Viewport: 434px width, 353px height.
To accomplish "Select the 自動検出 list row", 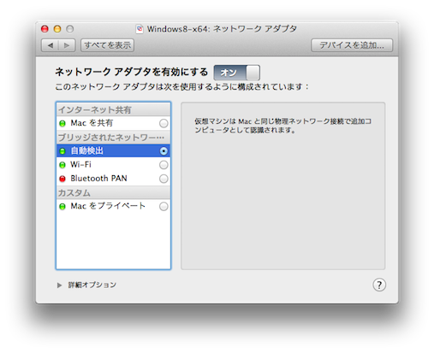I will [x=113, y=151].
